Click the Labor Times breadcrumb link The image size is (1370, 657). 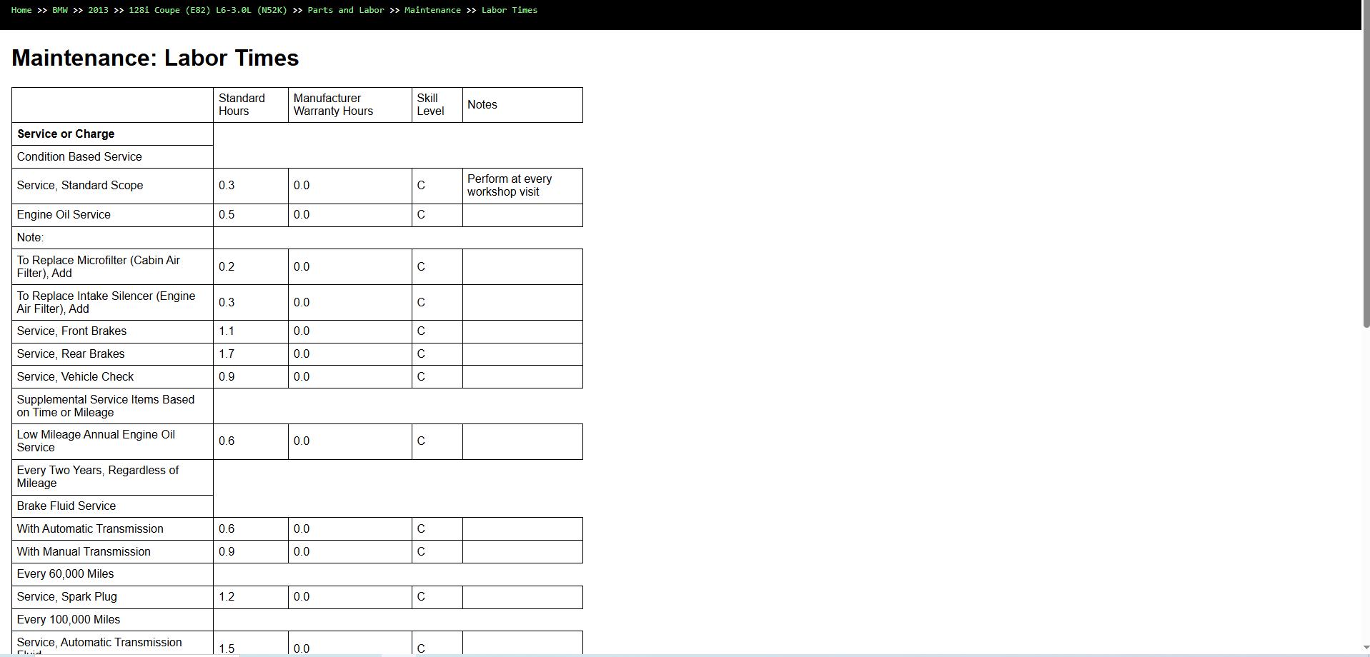[x=510, y=10]
